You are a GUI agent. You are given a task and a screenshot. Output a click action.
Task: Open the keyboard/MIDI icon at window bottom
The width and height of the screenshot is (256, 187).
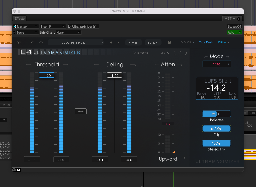pyautogui.click(x=19, y=170)
